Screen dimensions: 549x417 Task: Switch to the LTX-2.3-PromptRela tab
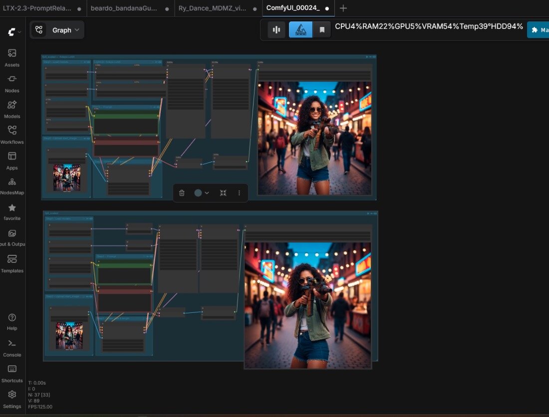tap(42, 8)
